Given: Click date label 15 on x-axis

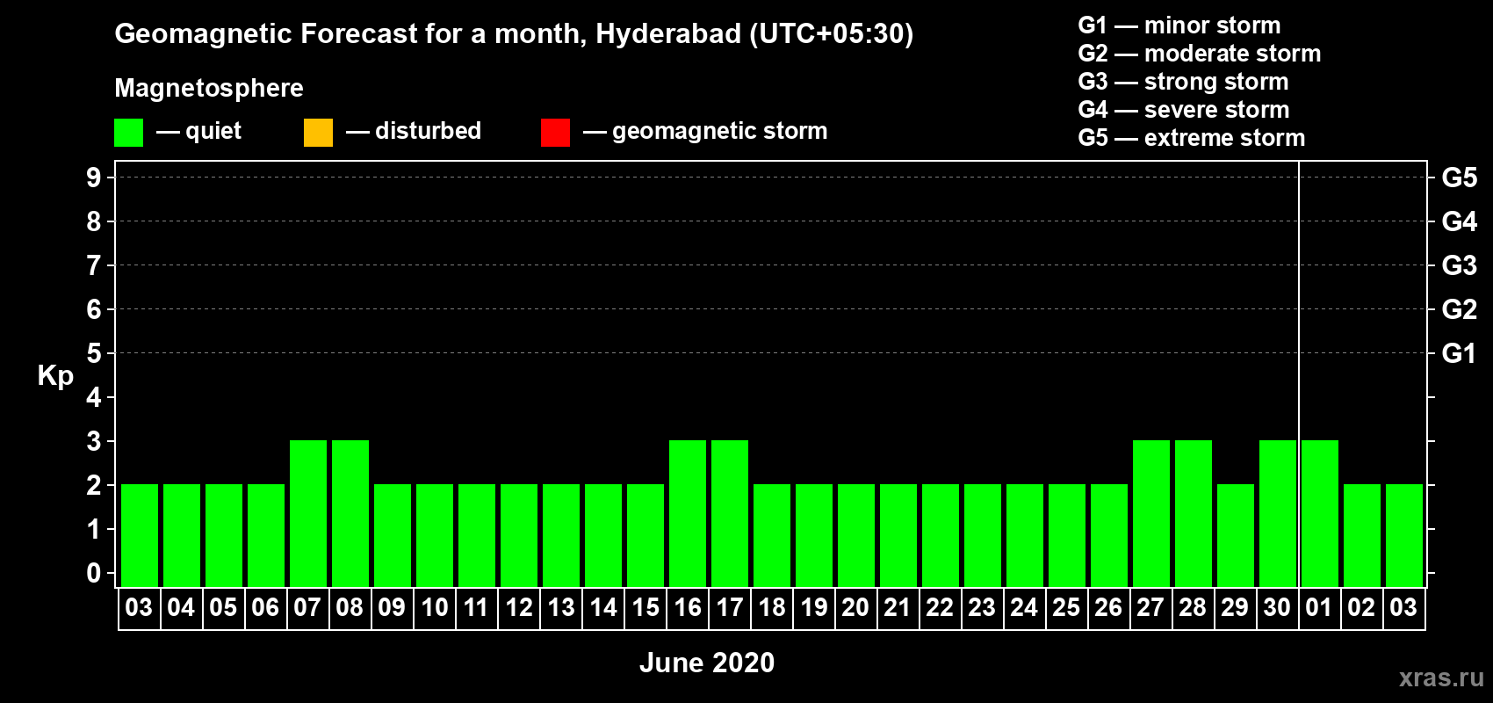Looking at the screenshot, I should coord(645,608).
